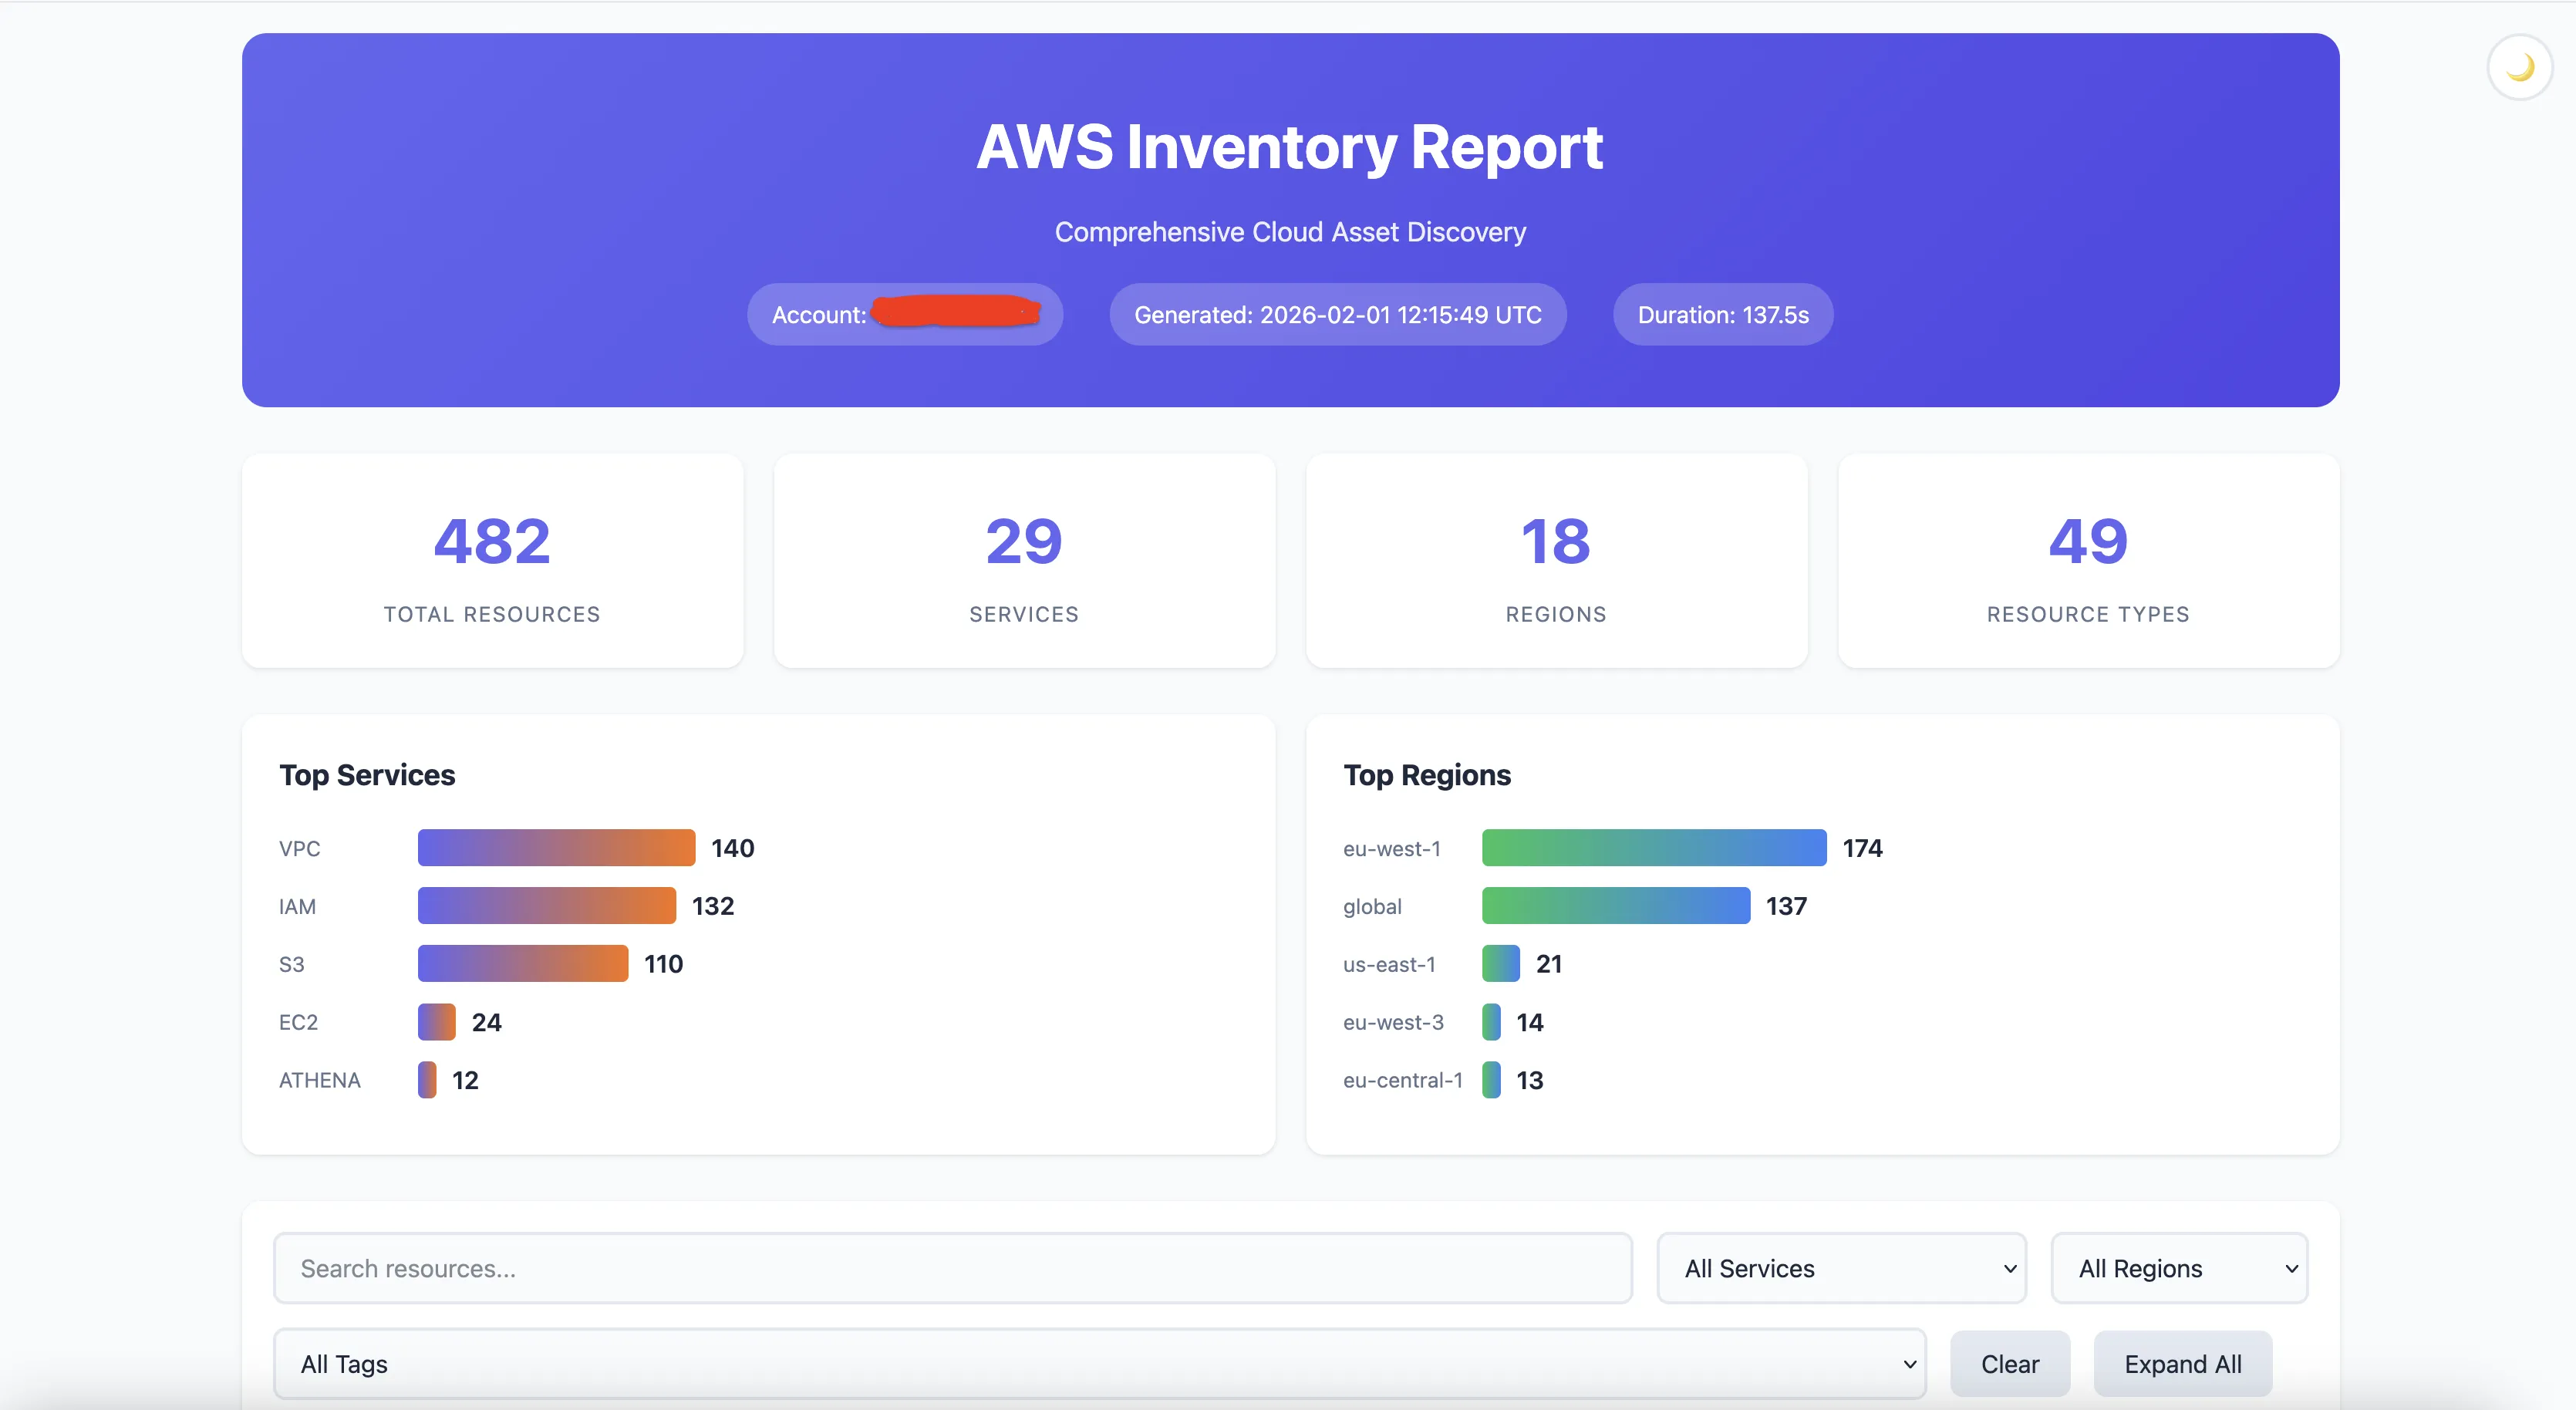Click the S3 resource bar
2576x1410 pixels.
pos(521,963)
